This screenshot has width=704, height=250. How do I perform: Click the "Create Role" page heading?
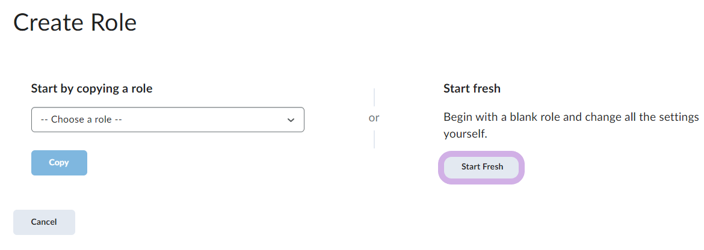point(75,23)
